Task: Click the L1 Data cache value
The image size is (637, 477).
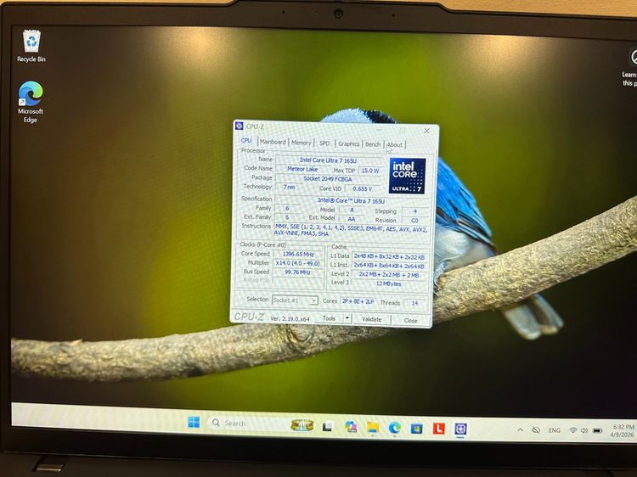Action: [389, 256]
